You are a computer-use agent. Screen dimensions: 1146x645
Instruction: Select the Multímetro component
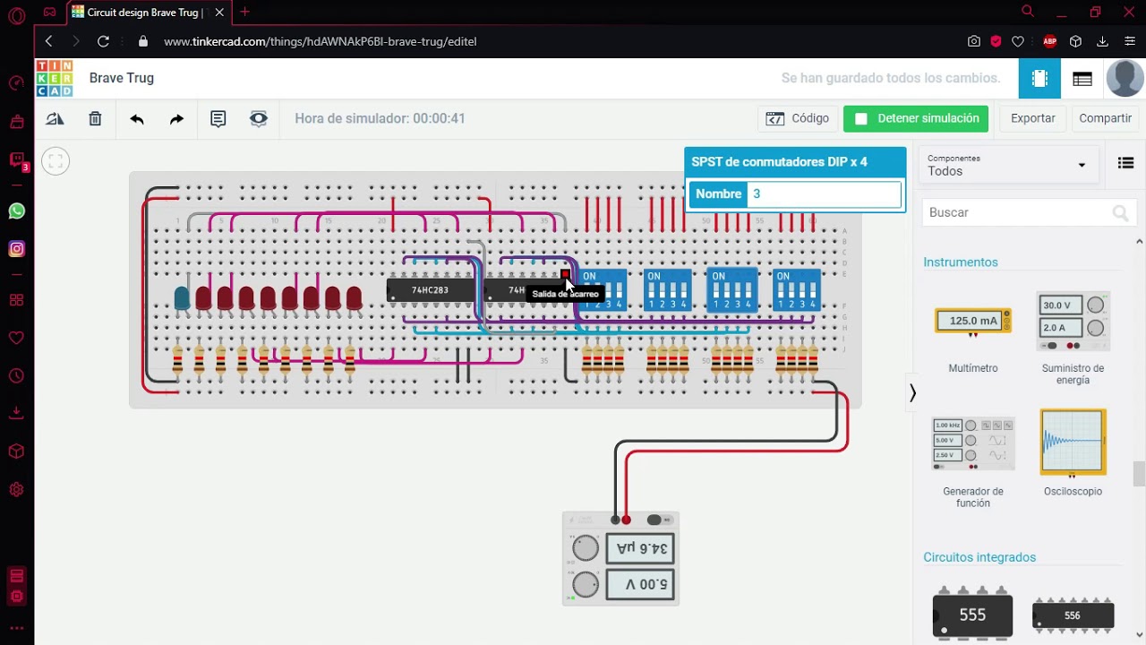click(x=973, y=333)
